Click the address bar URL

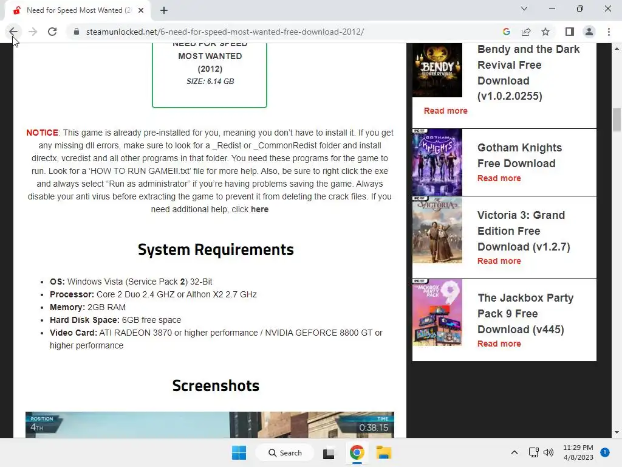tap(225, 32)
